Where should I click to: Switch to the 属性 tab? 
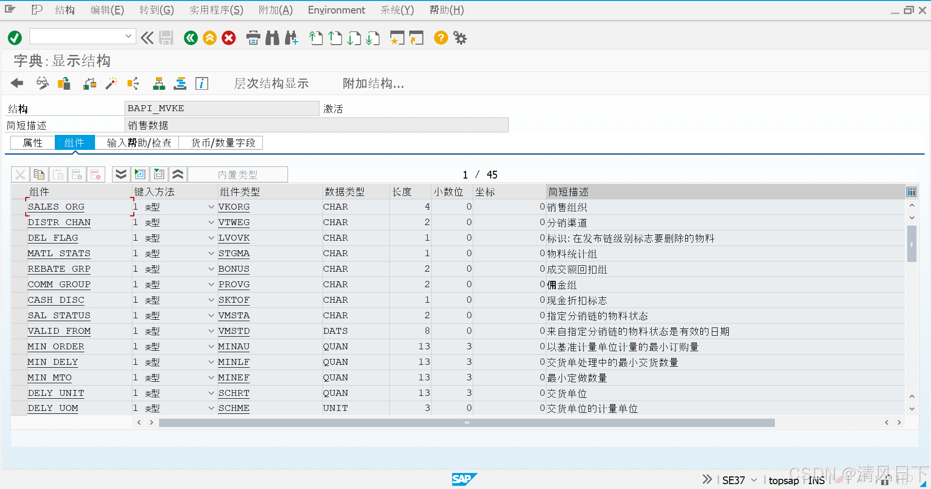click(x=32, y=142)
